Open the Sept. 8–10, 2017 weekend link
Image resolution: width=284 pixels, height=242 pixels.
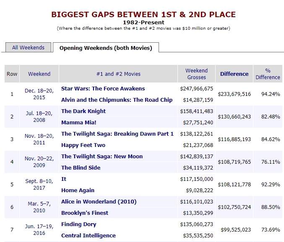click(x=39, y=184)
